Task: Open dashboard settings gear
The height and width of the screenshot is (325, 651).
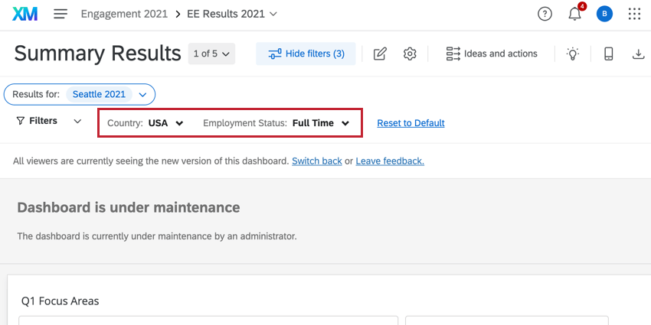Action: coord(410,54)
